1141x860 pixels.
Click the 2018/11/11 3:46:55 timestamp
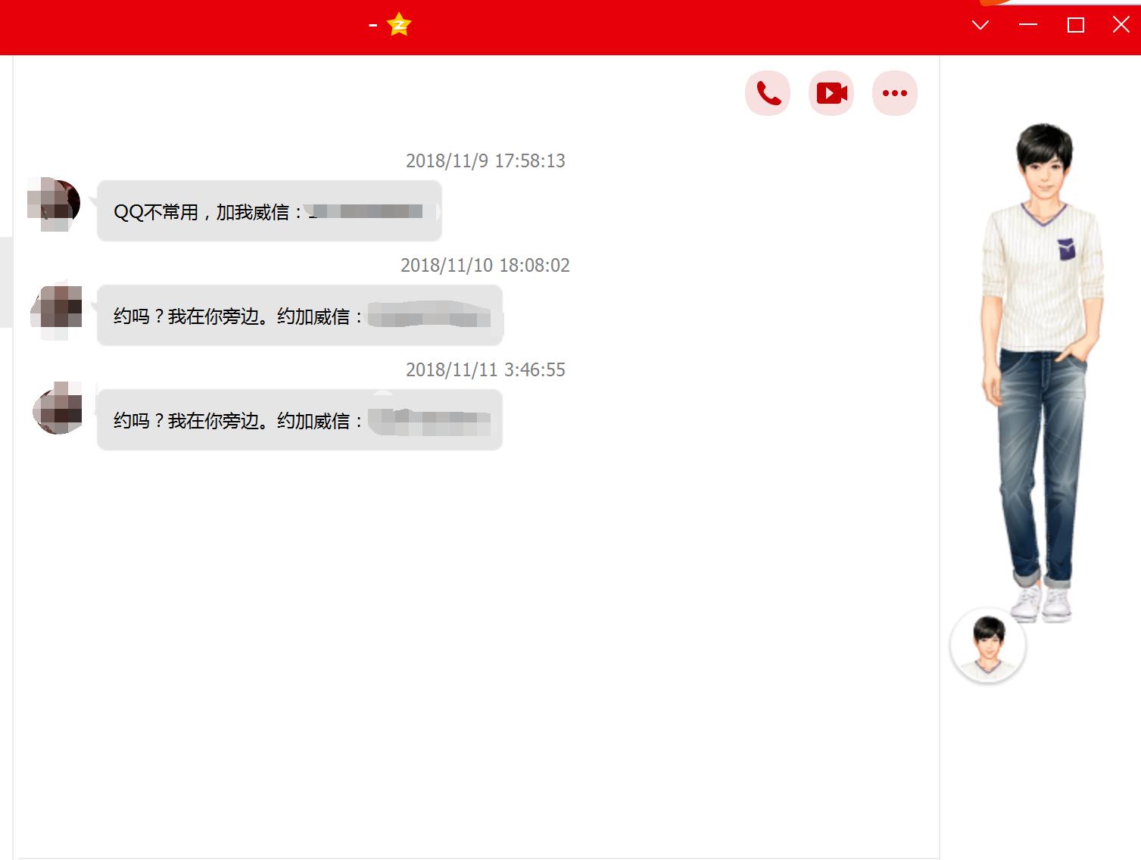coord(485,369)
